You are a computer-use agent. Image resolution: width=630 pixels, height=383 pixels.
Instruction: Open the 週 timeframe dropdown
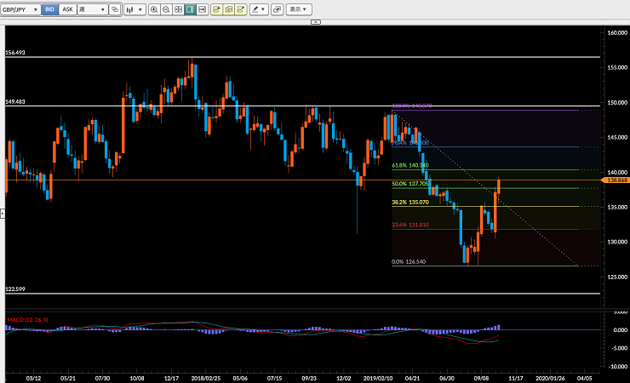[x=93, y=9]
